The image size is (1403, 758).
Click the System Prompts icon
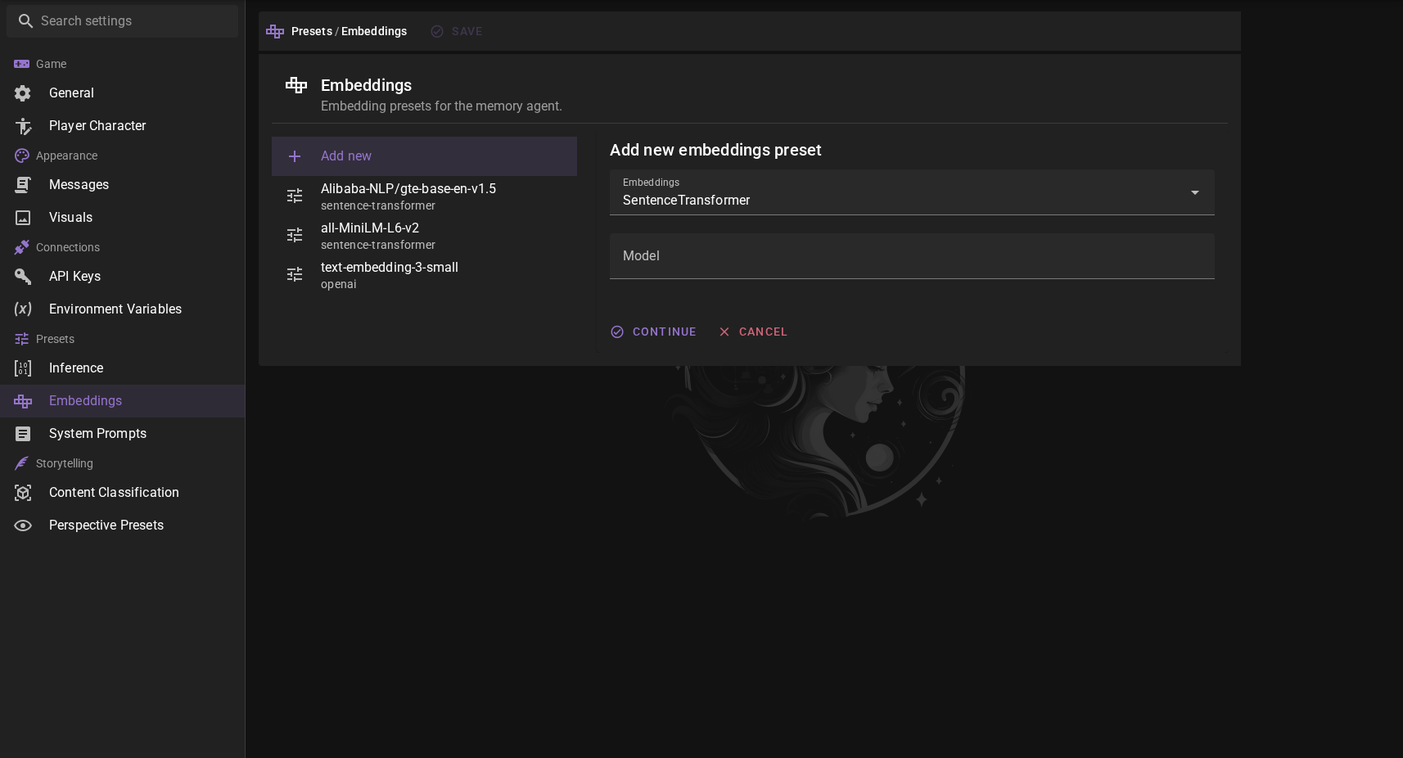23,434
